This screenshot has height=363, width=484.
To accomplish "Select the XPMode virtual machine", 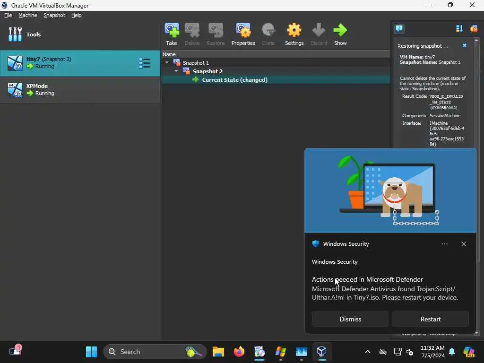I will click(80, 90).
